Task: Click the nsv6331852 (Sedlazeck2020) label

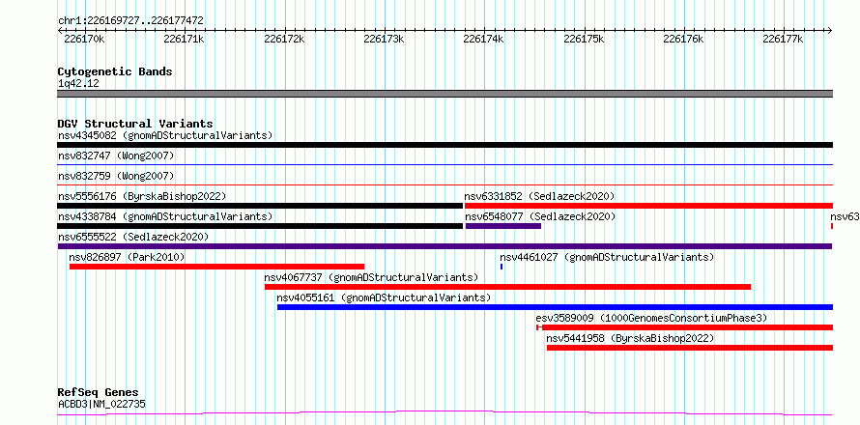Action: point(540,196)
